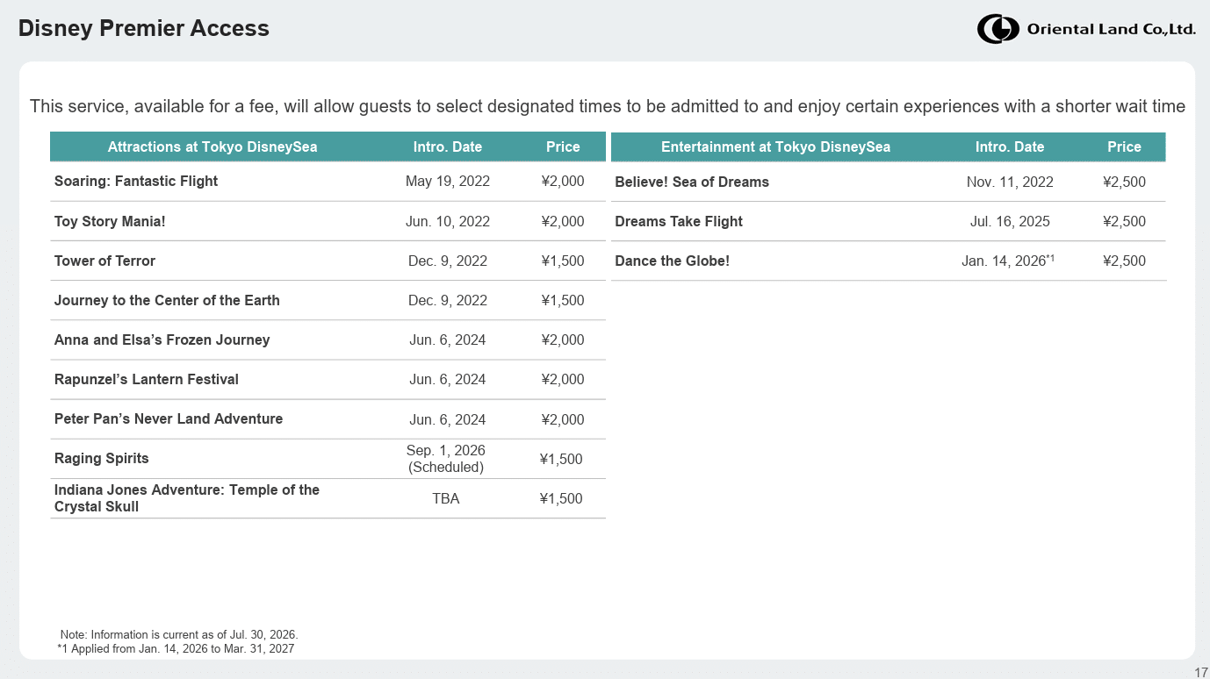Screen dimensions: 1210x679
Task: Click the intro date for Anna and Elsa's Frozen Journey
Action: click(x=448, y=339)
